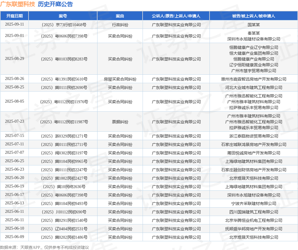This screenshot has height=250, width=298.
Task: Click the defendant "石家庄融创财信房地产开发有限公司"
Action: [254, 170]
